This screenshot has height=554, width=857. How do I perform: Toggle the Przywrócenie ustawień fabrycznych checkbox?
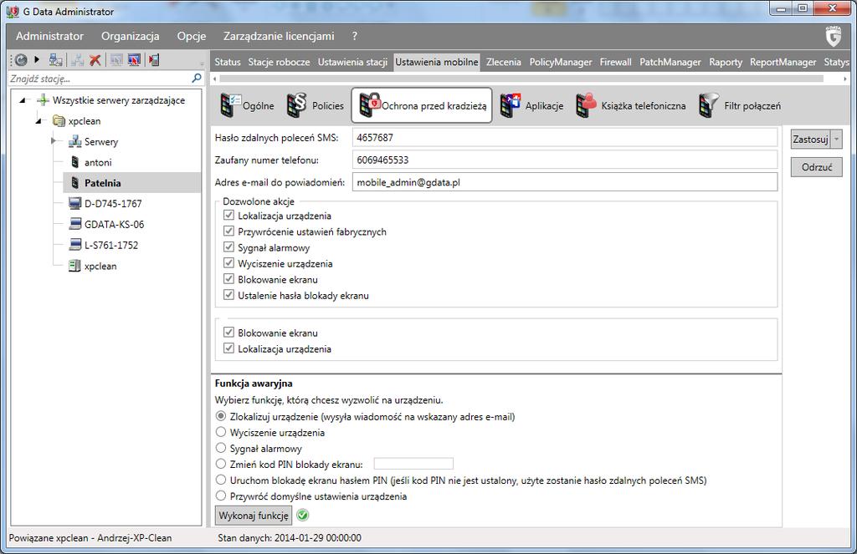pos(228,231)
